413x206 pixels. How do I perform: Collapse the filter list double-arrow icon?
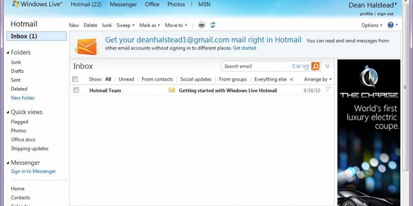tap(292, 79)
